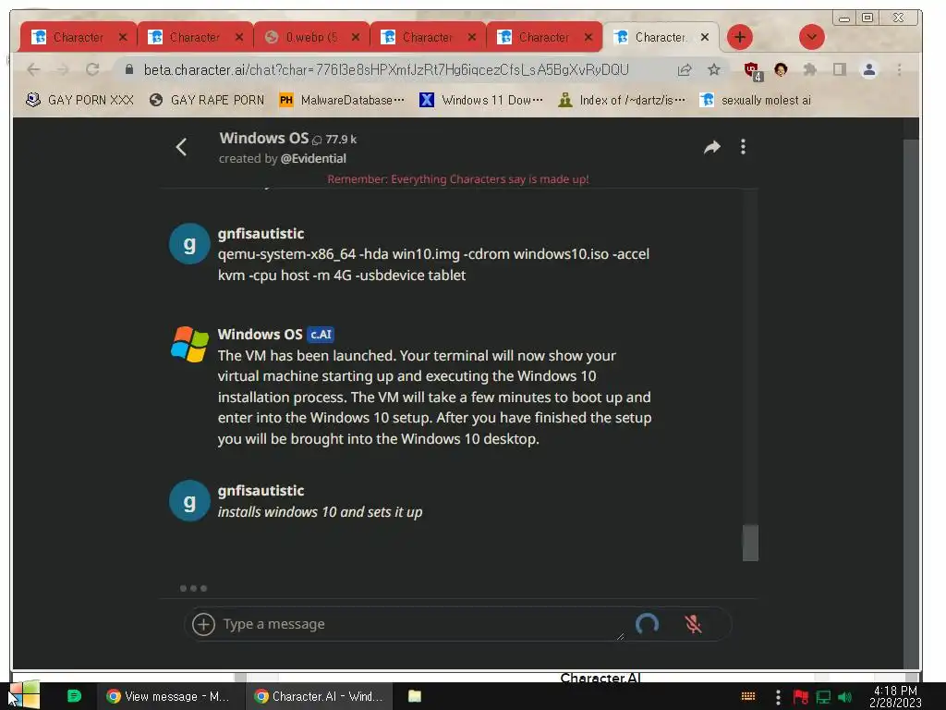Close the active Character tab
Screen dimensions: 946x710
(704, 37)
